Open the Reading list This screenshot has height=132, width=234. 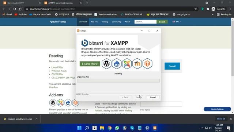tap(224, 15)
